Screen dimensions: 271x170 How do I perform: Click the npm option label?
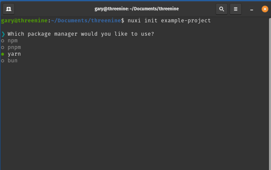13,41
